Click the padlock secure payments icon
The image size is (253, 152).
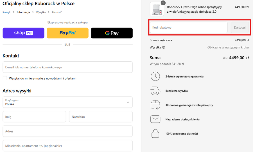tap(155, 133)
